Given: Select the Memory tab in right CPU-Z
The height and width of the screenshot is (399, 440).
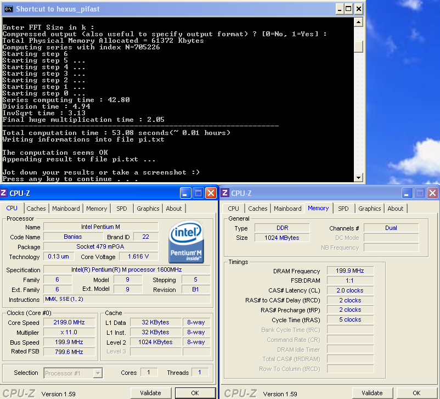Looking at the screenshot, I should click(x=318, y=208).
